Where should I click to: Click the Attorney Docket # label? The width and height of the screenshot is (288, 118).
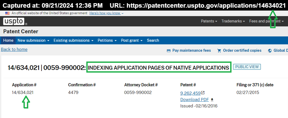[x=141, y=85]
